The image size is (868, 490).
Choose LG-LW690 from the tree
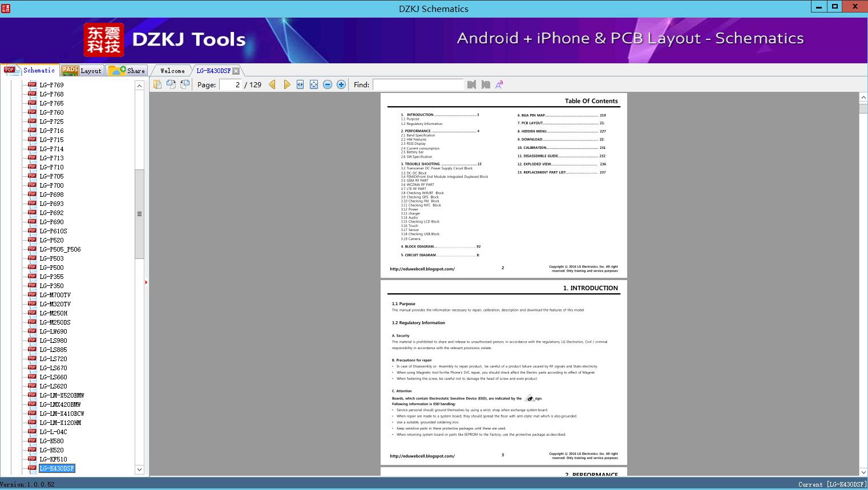[x=53, y=331]
